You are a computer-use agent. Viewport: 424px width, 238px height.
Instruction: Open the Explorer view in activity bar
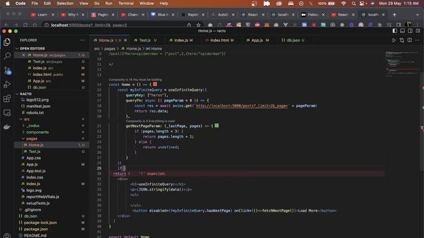click(x=7, y=42)
